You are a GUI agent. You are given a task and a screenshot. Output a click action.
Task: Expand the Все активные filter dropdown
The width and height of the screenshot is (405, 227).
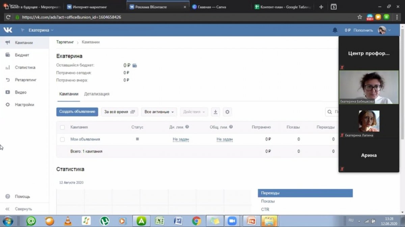pyautogui.click(x=159, y=112)
